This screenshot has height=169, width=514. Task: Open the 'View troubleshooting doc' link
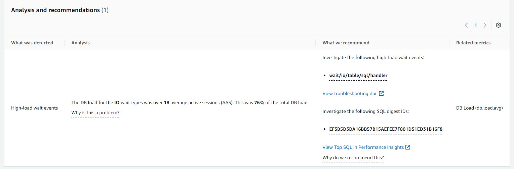tap(350, 93)
